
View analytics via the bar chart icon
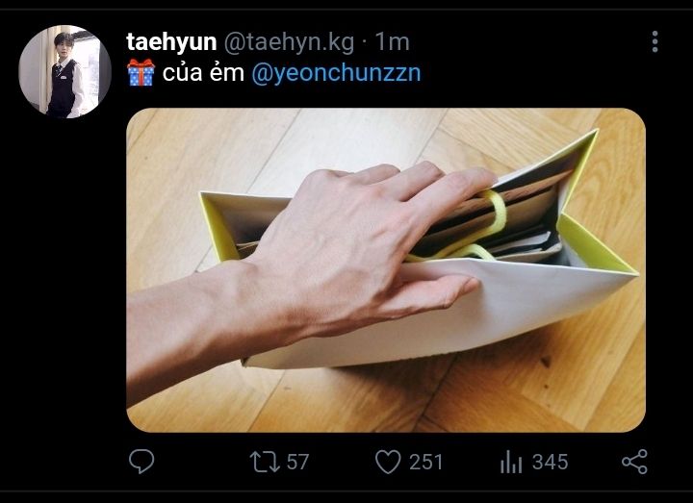511,462
